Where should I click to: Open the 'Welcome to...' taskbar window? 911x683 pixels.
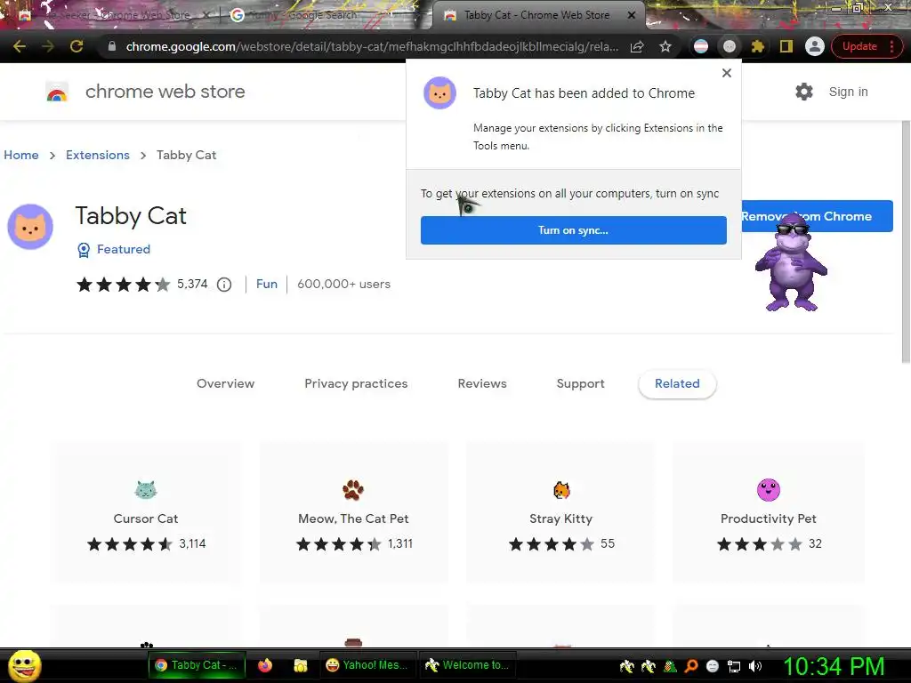[x=466, y=665]
